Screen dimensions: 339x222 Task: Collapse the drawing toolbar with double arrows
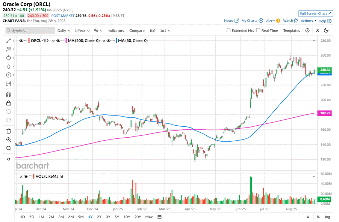9,159
